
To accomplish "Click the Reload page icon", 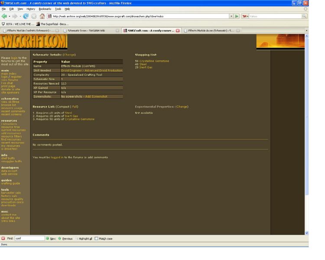I will click(x=26, y=16).
